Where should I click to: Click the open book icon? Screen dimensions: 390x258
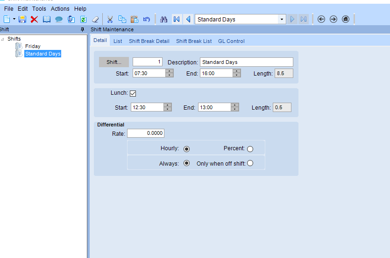point(47,19)
